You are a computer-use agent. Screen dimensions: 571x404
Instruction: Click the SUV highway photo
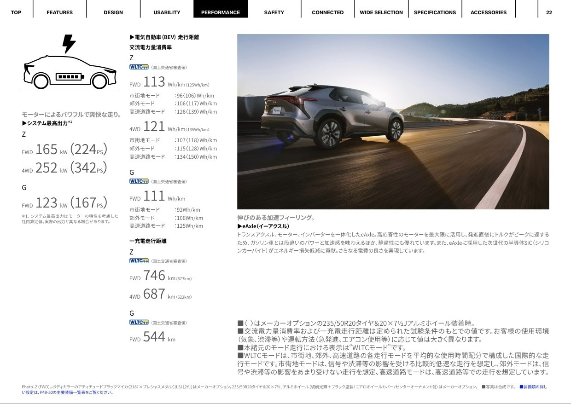[393, 121]
